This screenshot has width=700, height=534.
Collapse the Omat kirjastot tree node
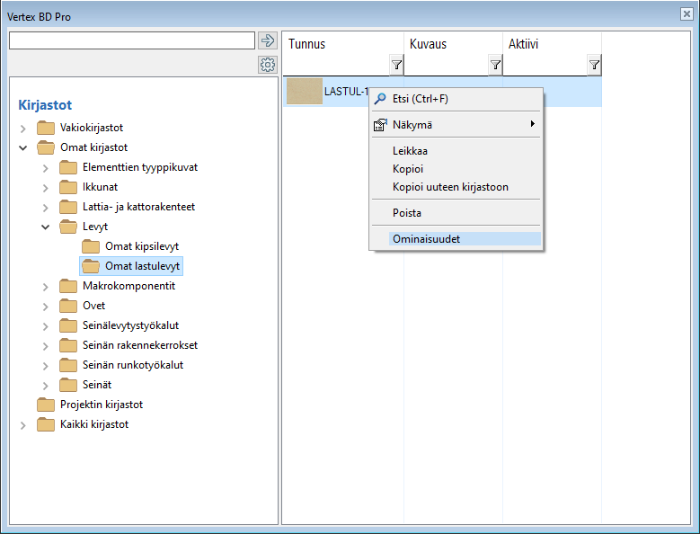tap(23, 147)
